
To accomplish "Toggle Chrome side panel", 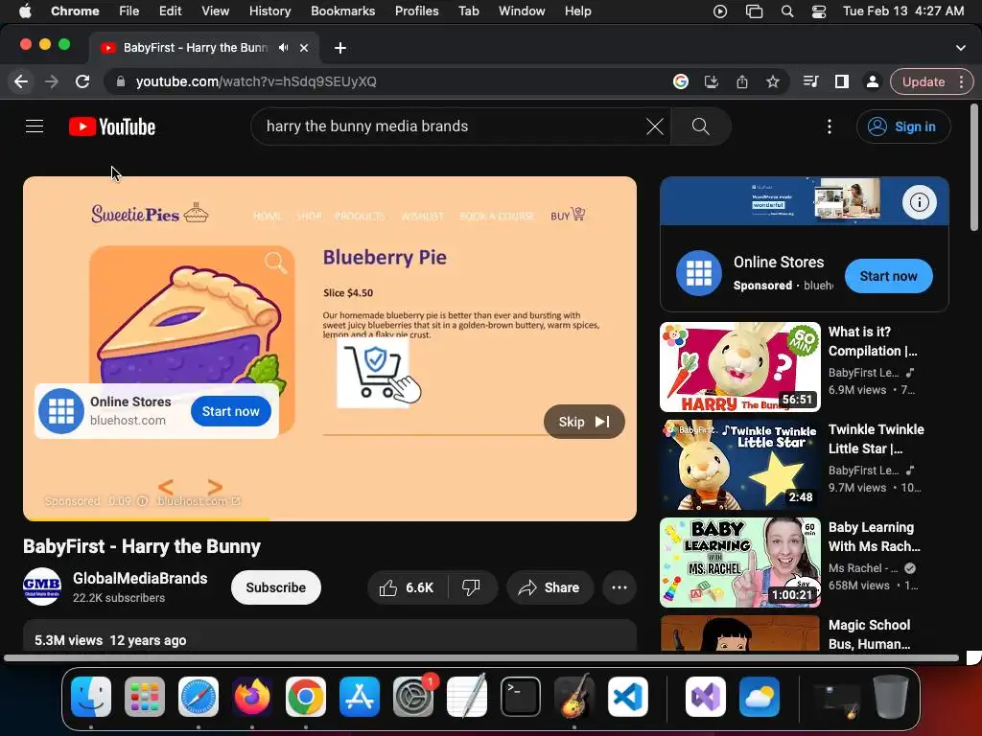I will (x=842, y=81).
